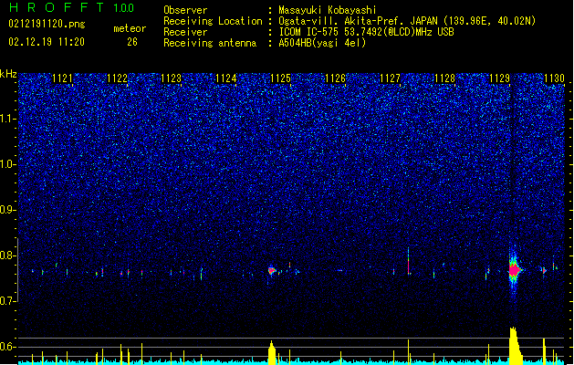Click the 1123 time marker
Viewport: 574px width, 365px height.
[171, 78]
